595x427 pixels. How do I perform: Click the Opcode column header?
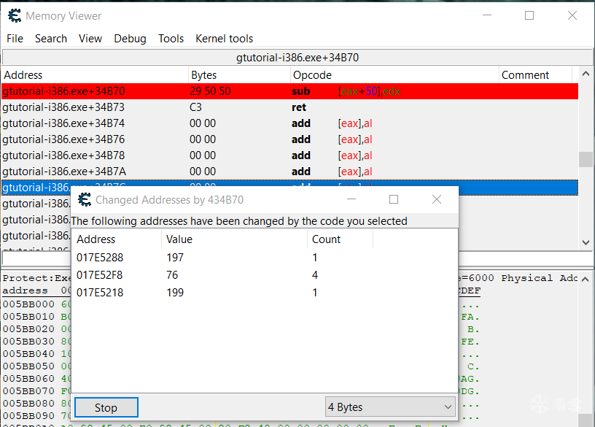click(394, 75)
